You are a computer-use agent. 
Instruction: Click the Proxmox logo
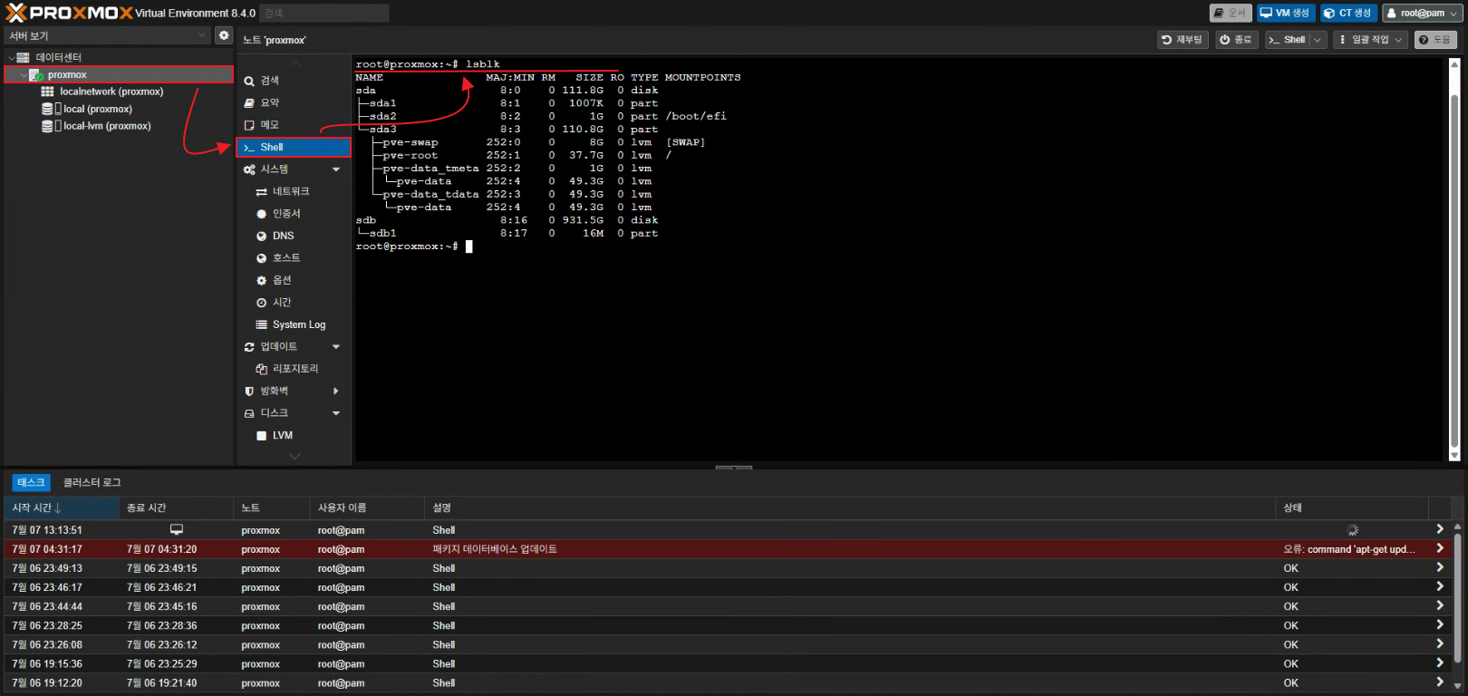[70, 13]
